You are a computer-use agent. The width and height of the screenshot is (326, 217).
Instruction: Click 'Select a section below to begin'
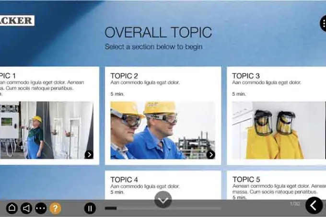(153, 47)
